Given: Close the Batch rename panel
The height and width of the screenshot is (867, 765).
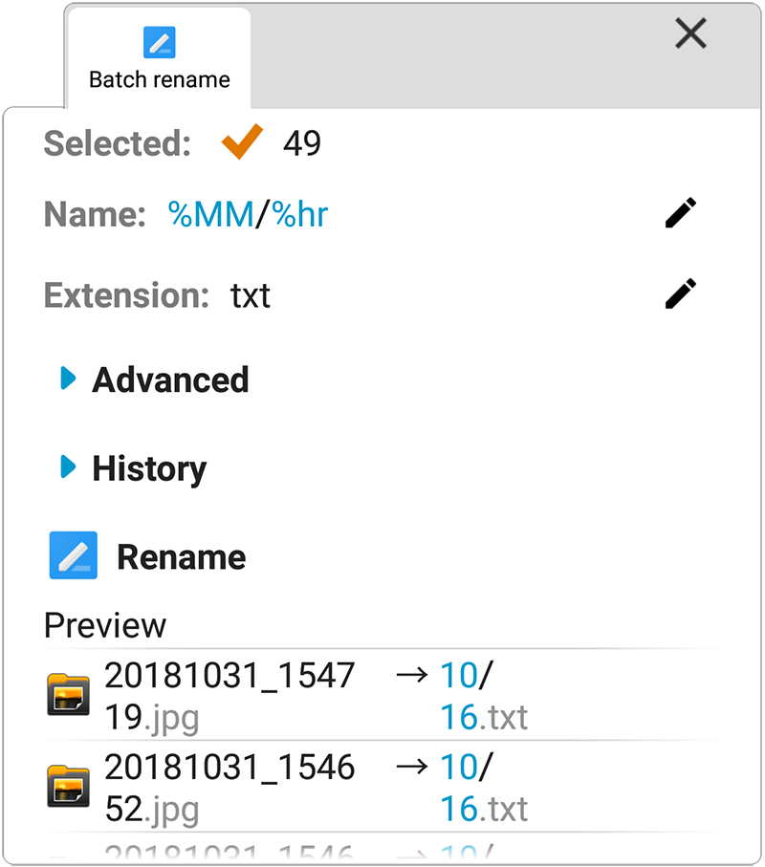Looking at the screenshot, I should [690, 35].
